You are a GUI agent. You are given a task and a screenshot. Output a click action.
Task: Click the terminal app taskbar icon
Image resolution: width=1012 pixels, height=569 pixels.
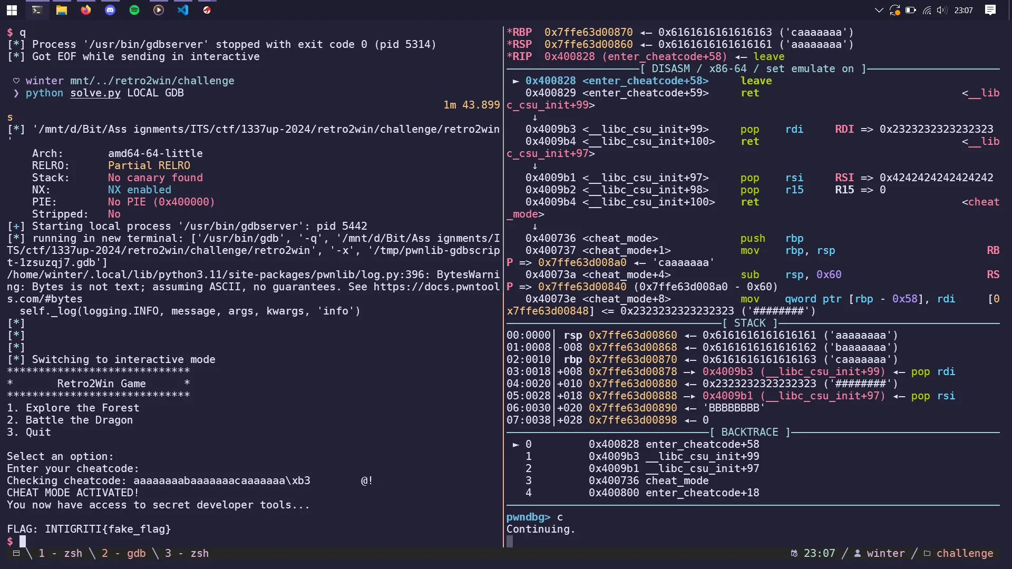point(37,10)
